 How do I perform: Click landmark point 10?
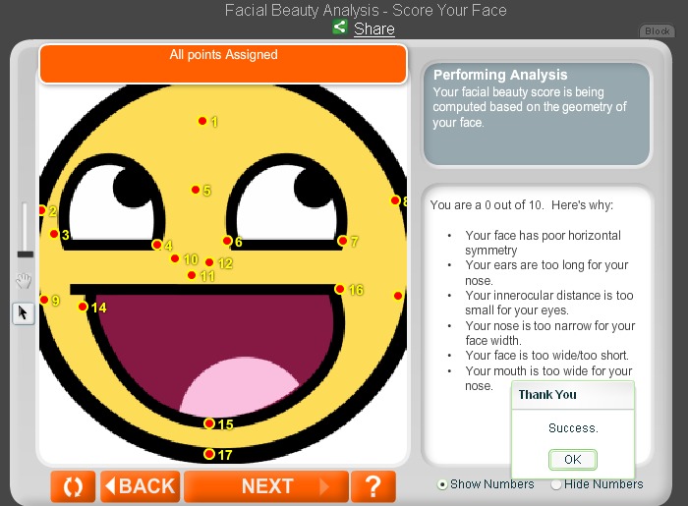pos(175,258)
